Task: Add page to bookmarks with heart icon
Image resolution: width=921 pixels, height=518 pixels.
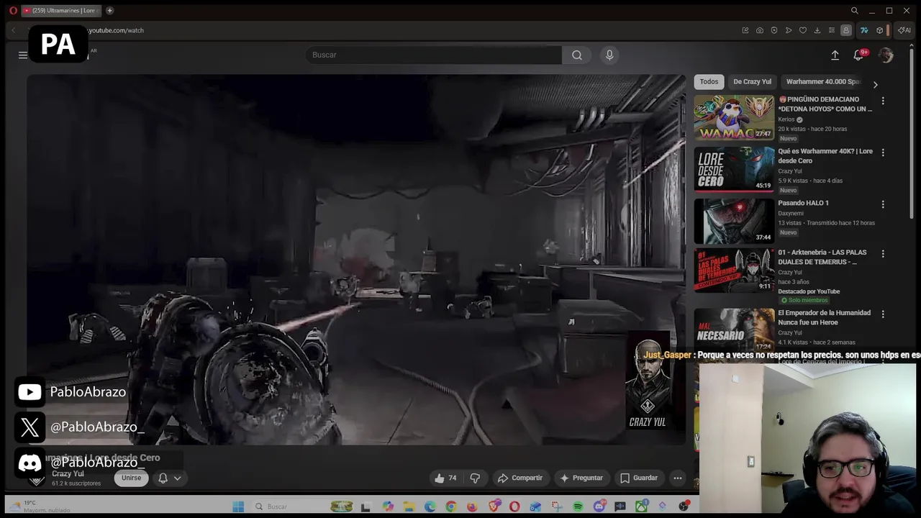Action: coord(803,30)
